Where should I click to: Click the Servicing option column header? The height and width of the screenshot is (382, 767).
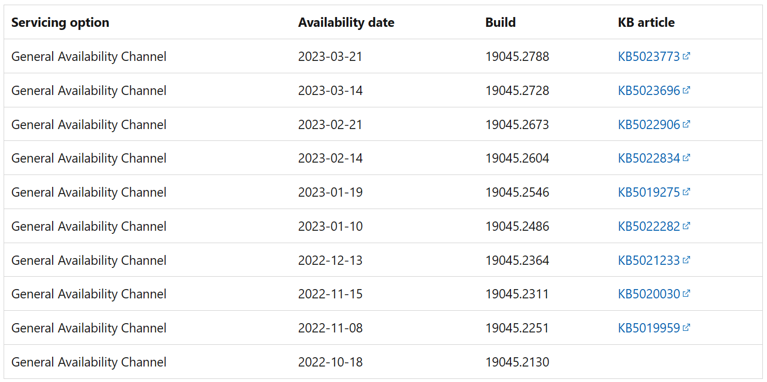pyautogui.click(x=60, y=23)
